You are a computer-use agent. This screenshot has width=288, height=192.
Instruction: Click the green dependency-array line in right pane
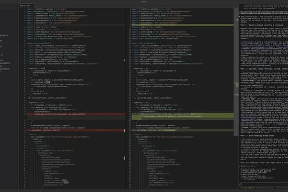(183, 130)
